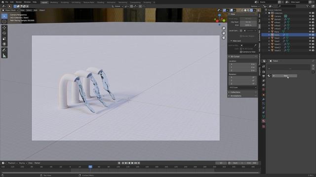Select the Measure tool
This screenshot has width=316, height=177.
pyautogui.click(x=4, y=56)
